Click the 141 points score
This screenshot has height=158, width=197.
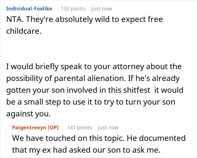click(80, 127)
